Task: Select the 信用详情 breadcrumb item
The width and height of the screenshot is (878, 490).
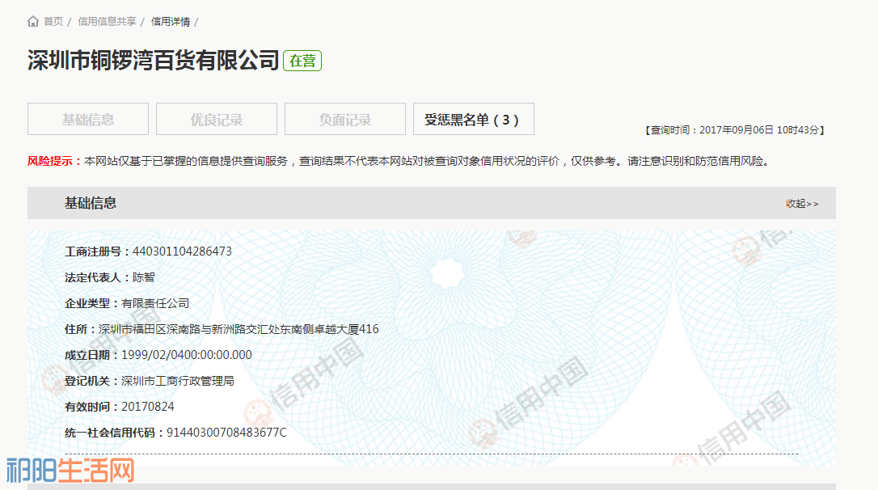Action: (171, 21)
